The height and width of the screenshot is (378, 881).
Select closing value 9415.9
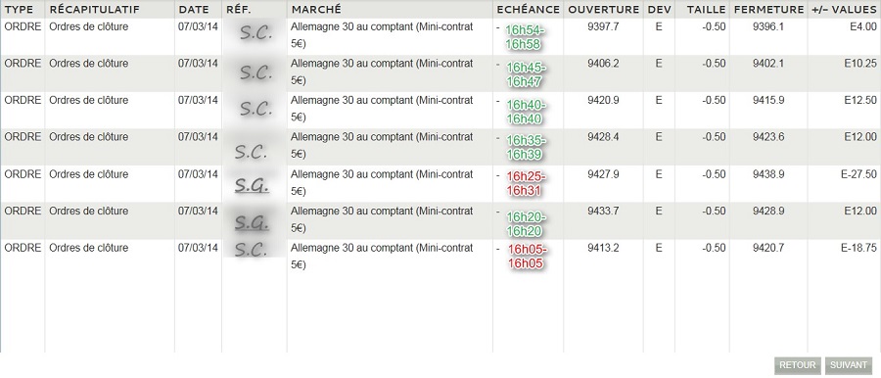tap(768, 100)
